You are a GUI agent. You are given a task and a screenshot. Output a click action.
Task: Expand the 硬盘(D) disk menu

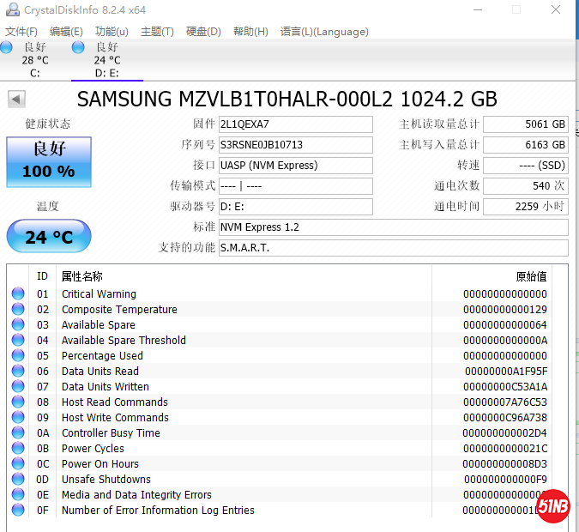click(203, 32)
